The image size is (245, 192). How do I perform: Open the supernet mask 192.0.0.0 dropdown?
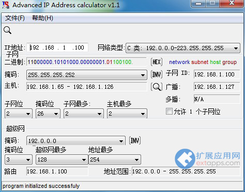[76, 141]
